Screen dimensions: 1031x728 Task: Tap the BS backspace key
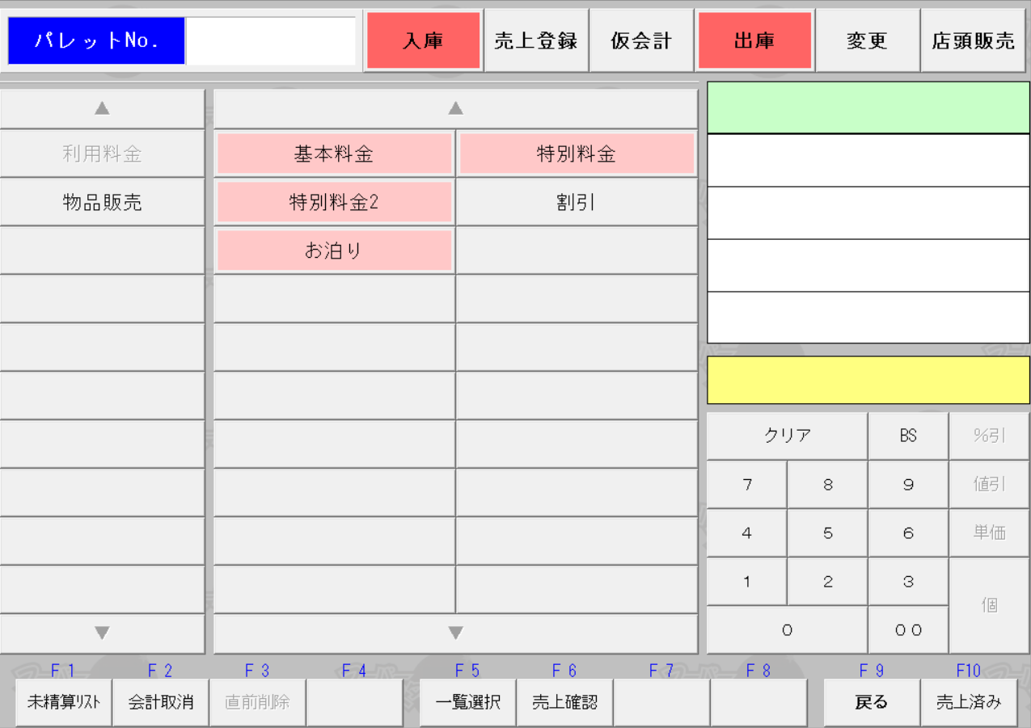(x=908, y=436)
